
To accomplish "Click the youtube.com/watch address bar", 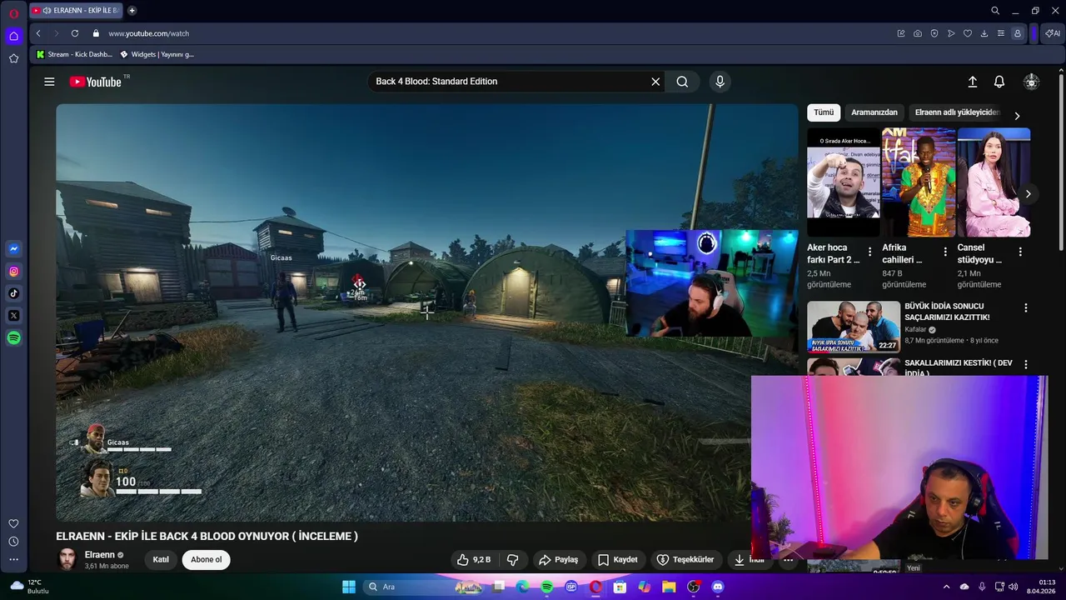I will pyautogui.click(x=148, y=33).
